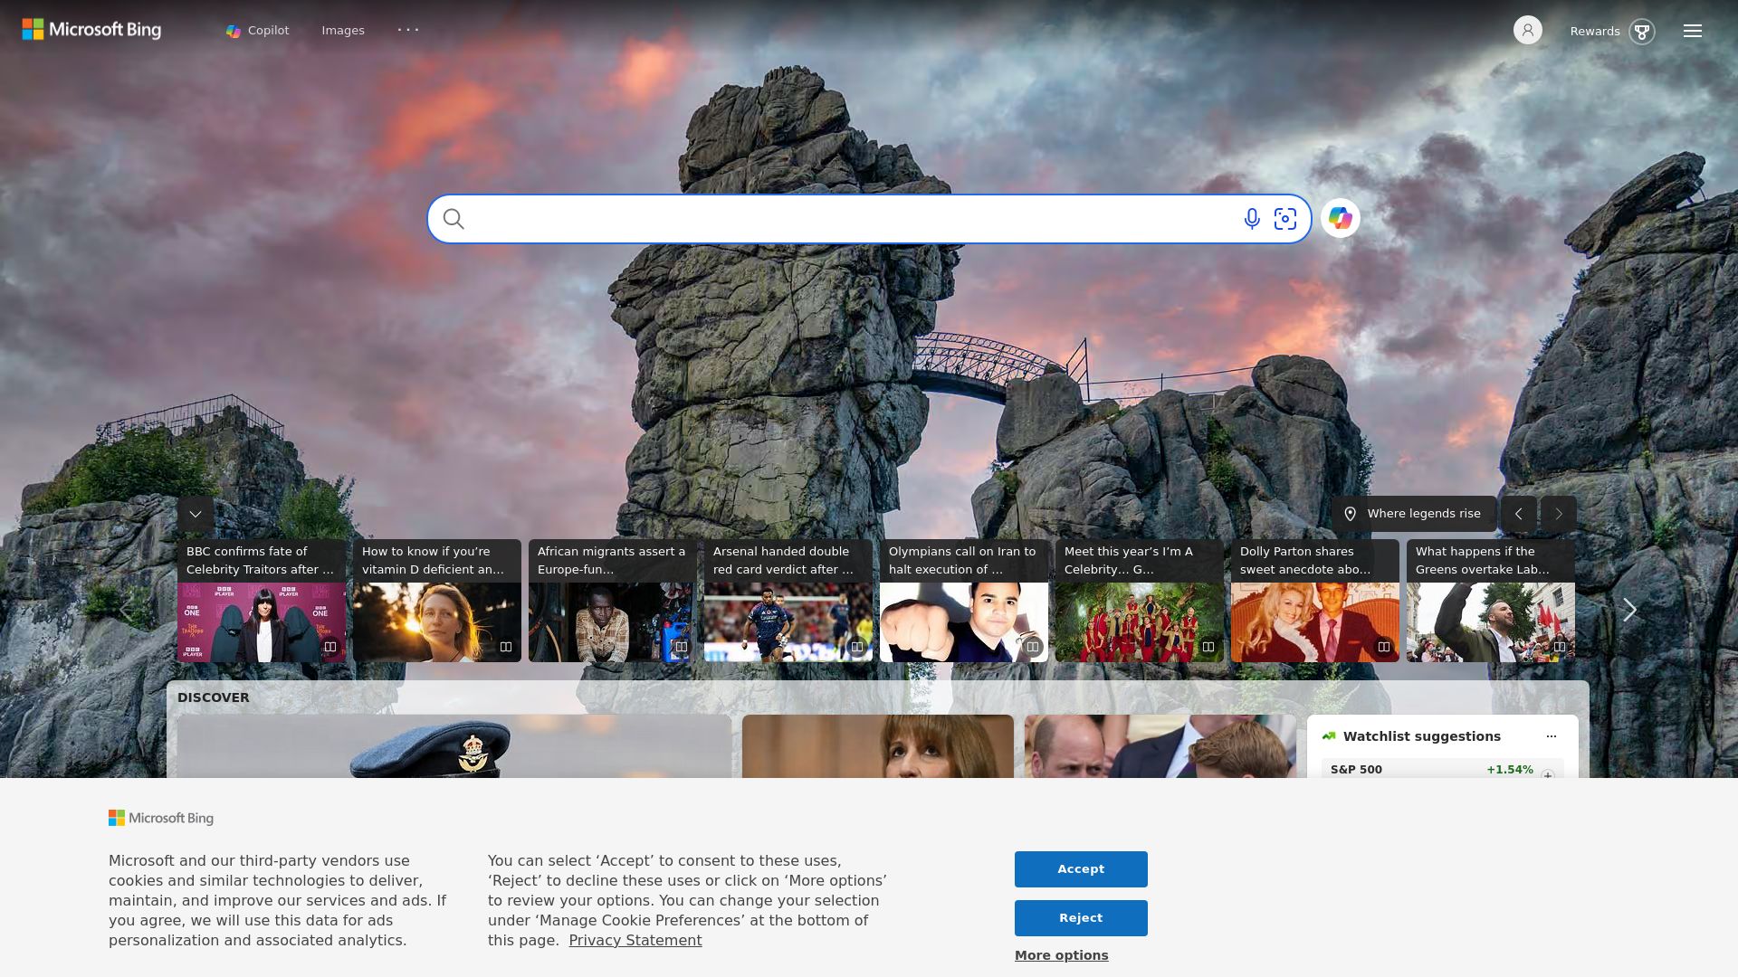Accept cookie preferences
1738x977 pixels.
point(1080,868)
